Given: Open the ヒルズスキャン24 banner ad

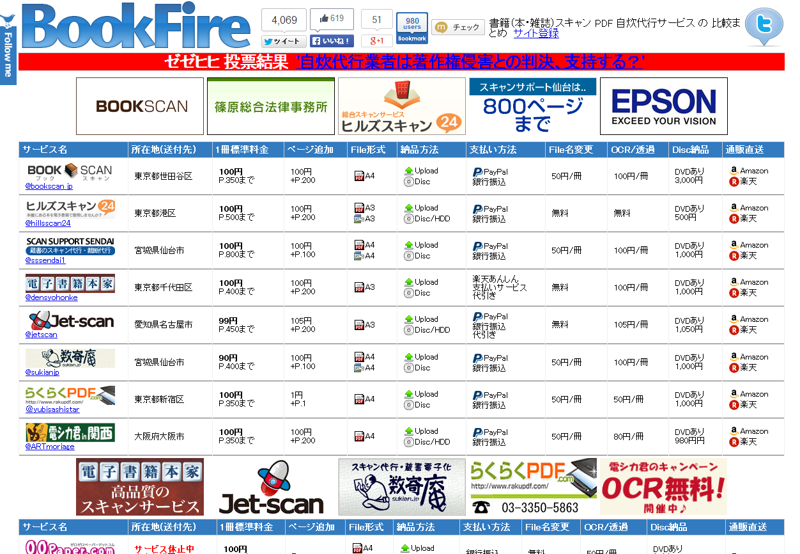Looking at the screenshot, I should (402, 106).
